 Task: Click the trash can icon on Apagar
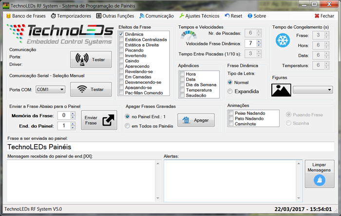pyautogui.click(x=186, y=120)
